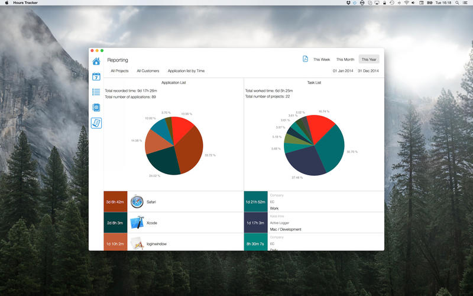
Task: Open the calendar view icon in sidebar
Action: tap(96, 77)
